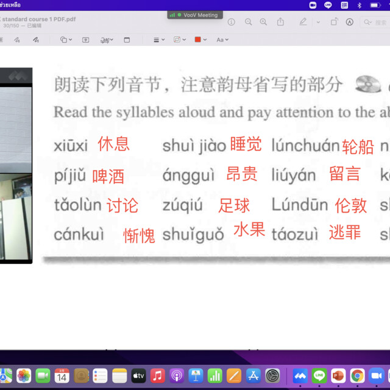This screenshot has height=390, width=390.
Task: Click the rotate page icon
Action: pos(334,22)
